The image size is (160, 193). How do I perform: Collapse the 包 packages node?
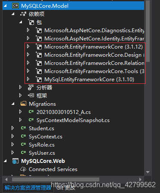21,22
